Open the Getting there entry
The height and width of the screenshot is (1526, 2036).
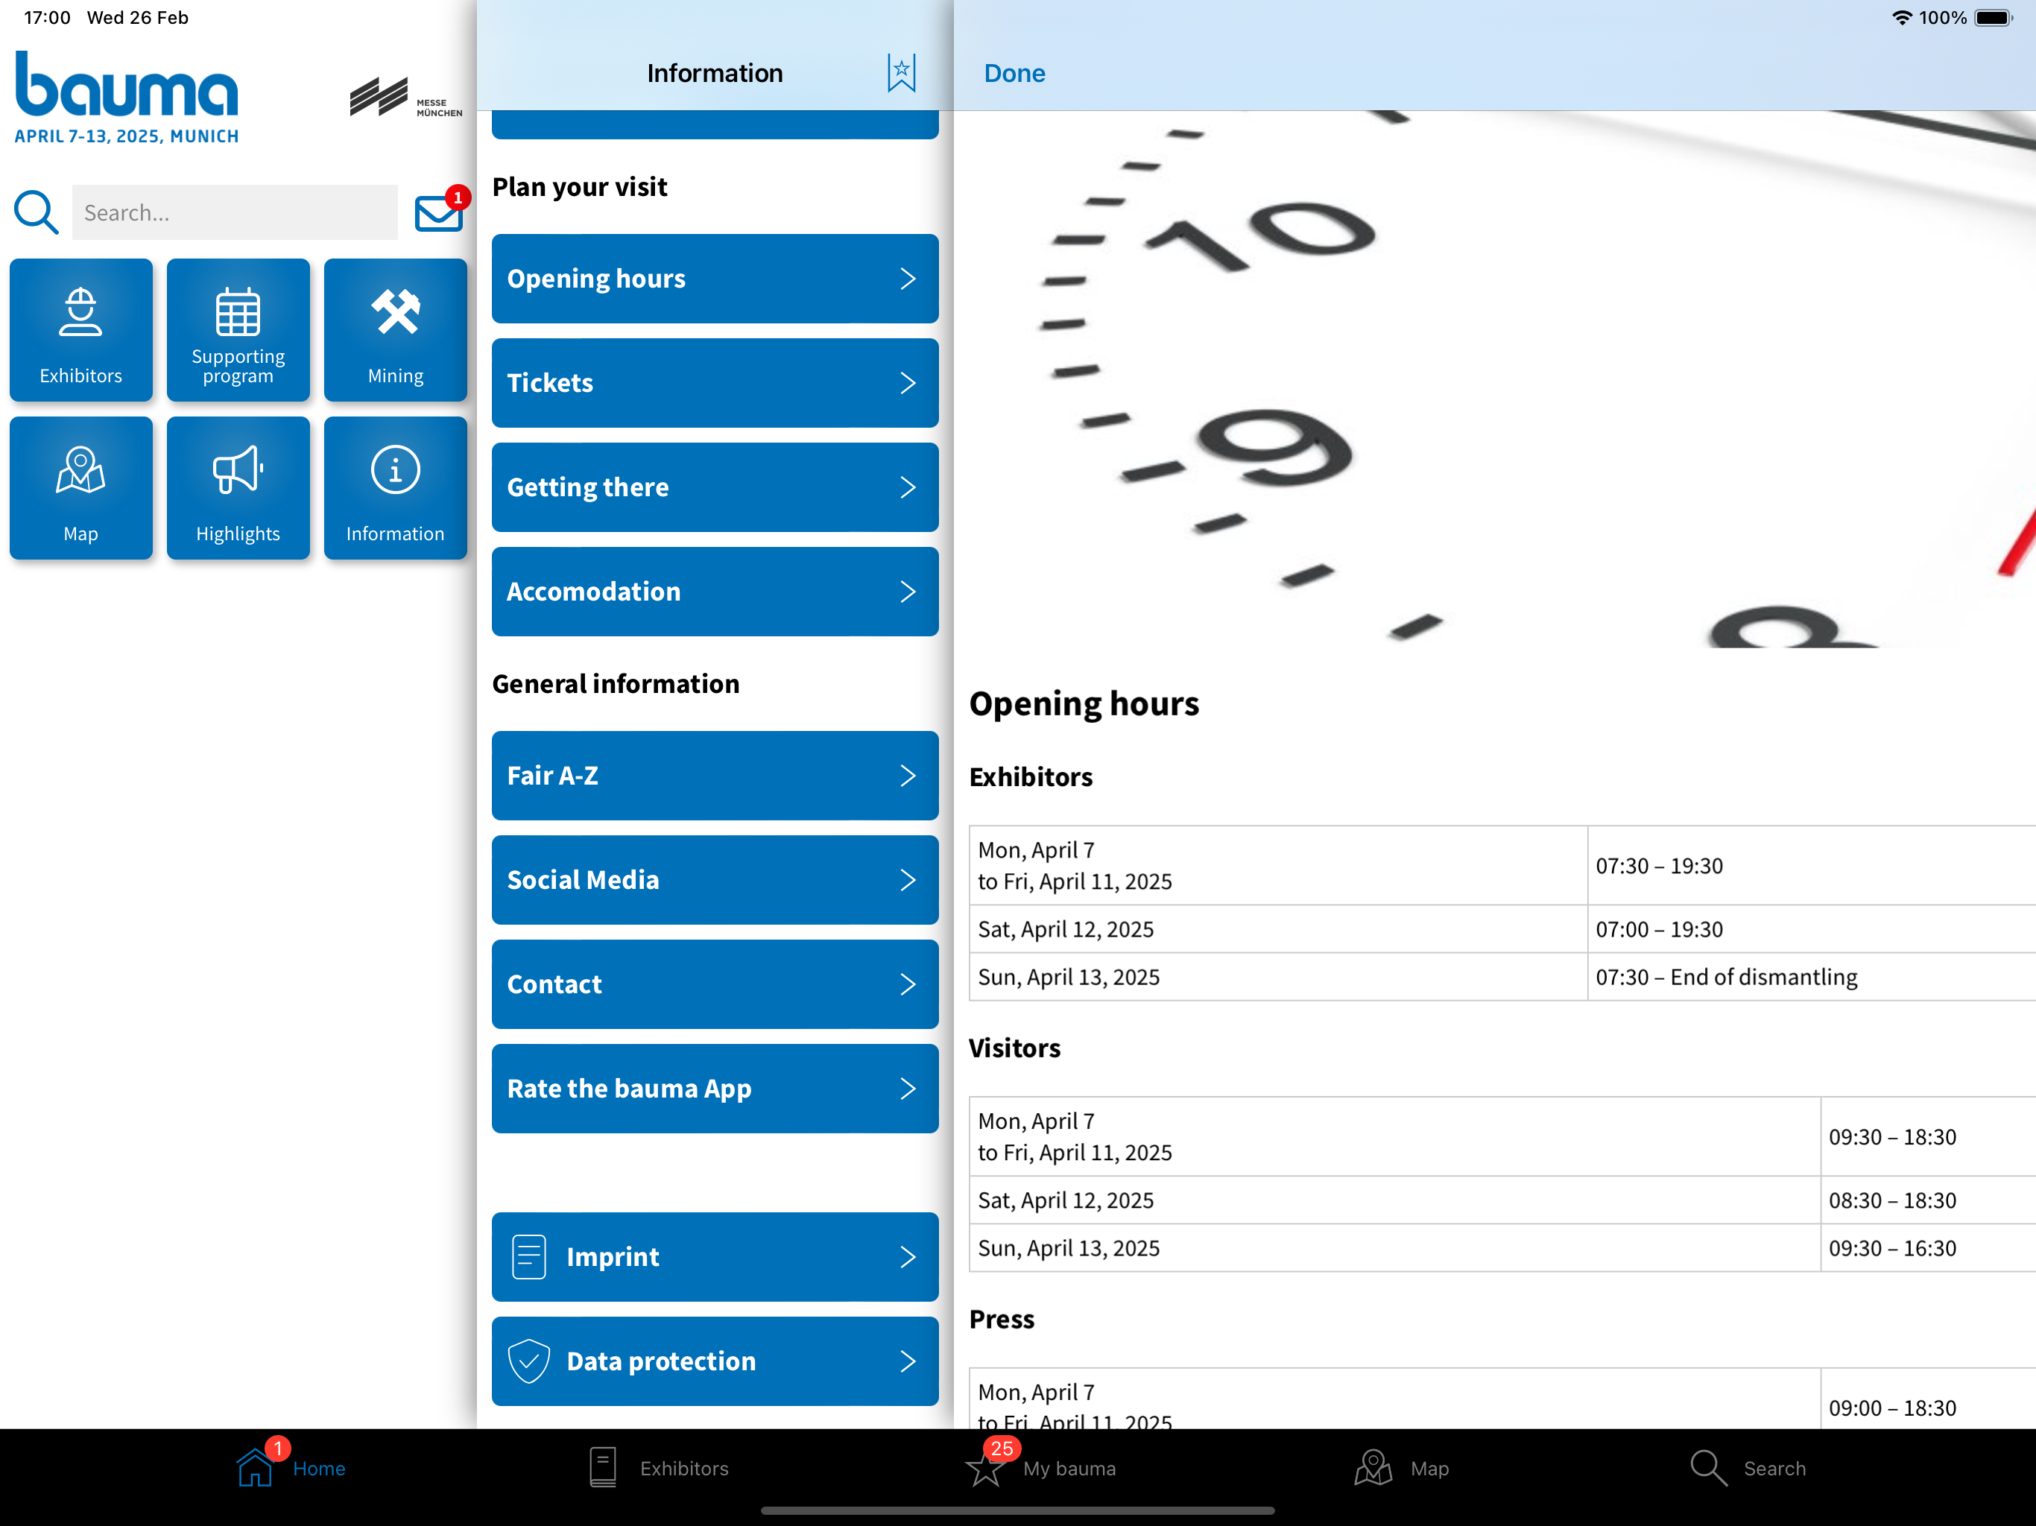pyautogui.click(x=715, y=487)
